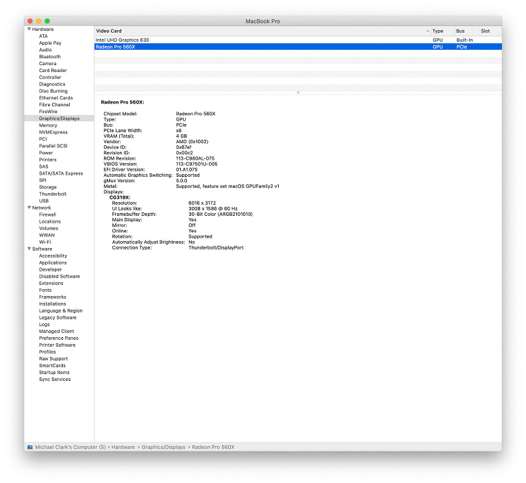This screenshot has width=526, height=483.
Task: Select Managed Client entry
Action: tap(56, 332)
